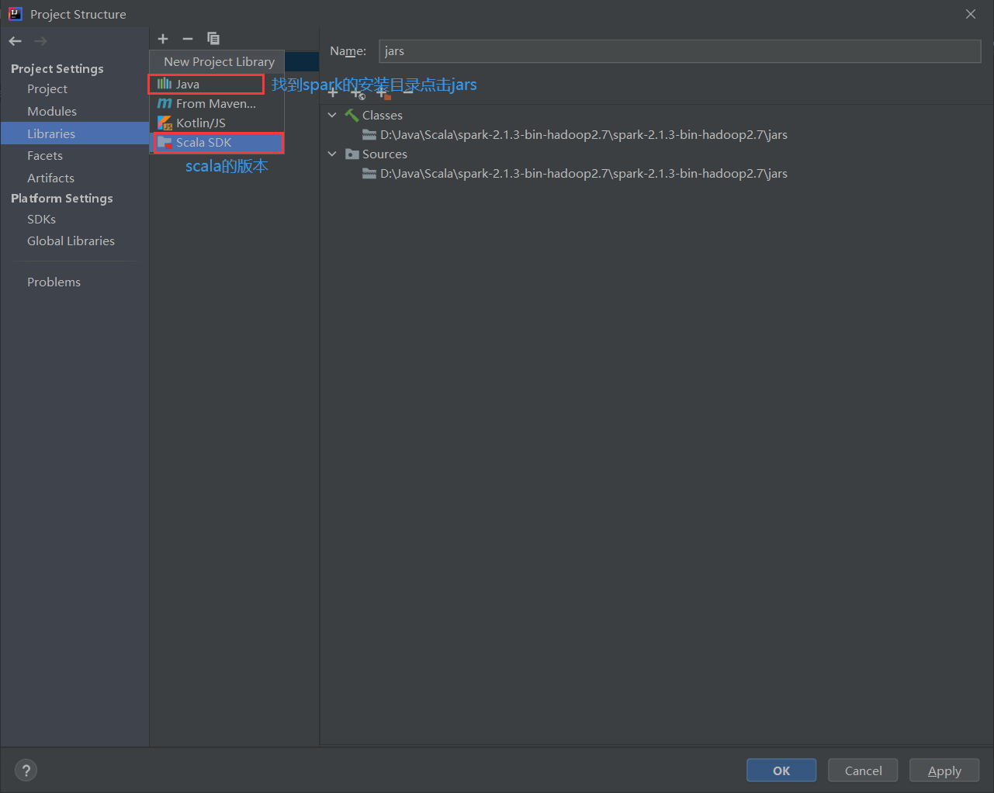Focus the library Name field
The width and height of the screenshot is (994, 793).
tap(680, 51)
